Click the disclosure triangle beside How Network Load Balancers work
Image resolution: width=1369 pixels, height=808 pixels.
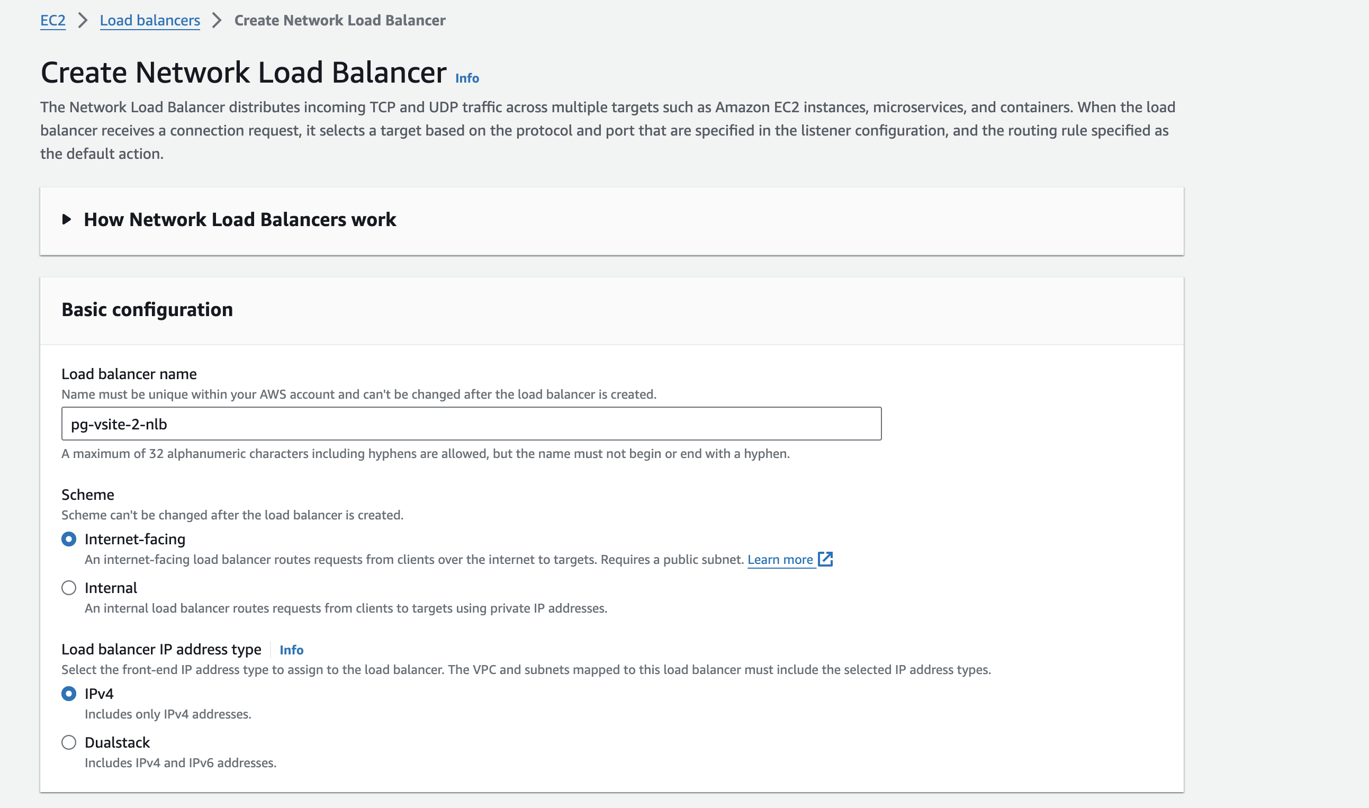tap(66, 219)
